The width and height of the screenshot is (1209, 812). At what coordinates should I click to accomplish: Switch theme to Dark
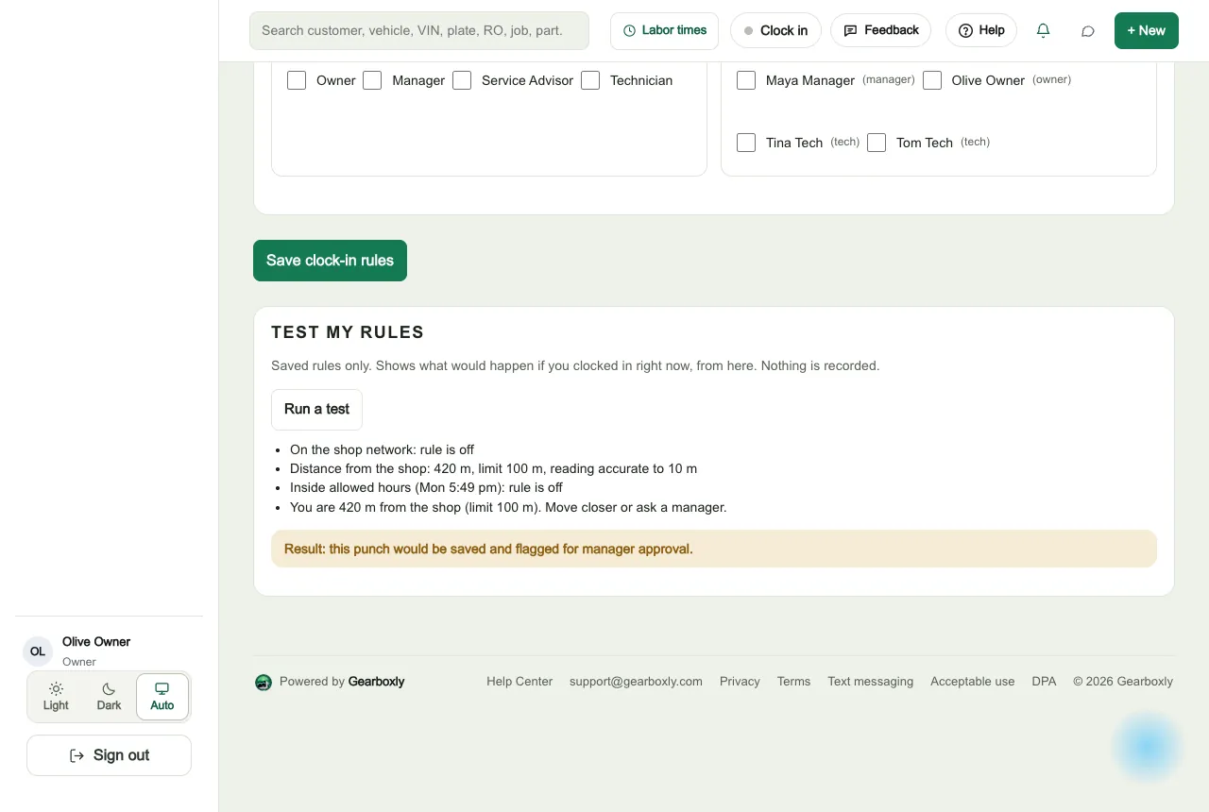coord(109,697)
